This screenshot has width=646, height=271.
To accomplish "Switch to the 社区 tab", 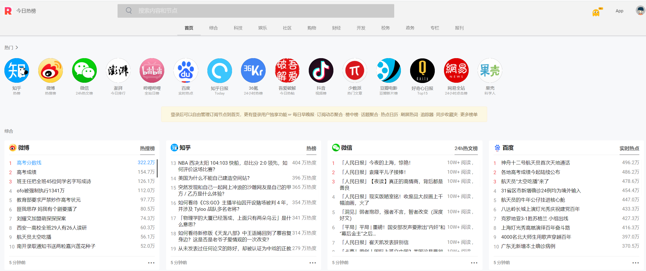I will [287, 28].
